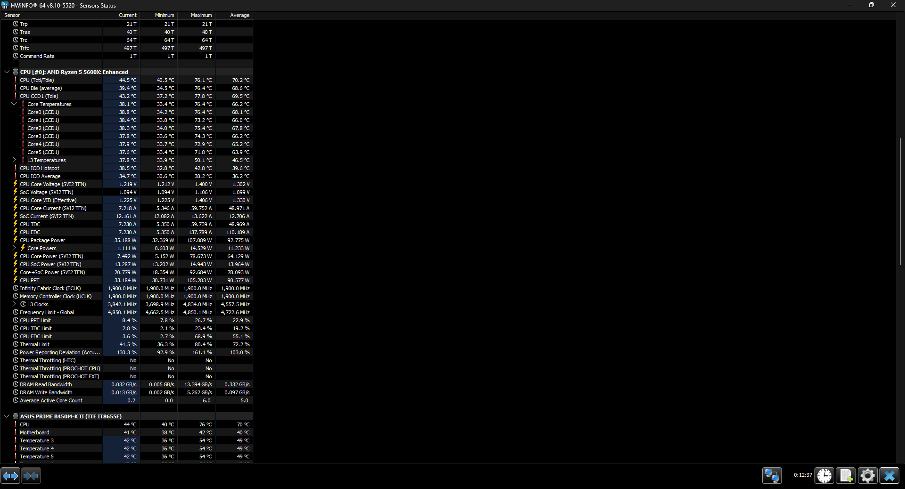Viewport: 905px width, 489px height.
Task: Select the SoC Current (SVI2 TFN) label
Action: (47, 216)
